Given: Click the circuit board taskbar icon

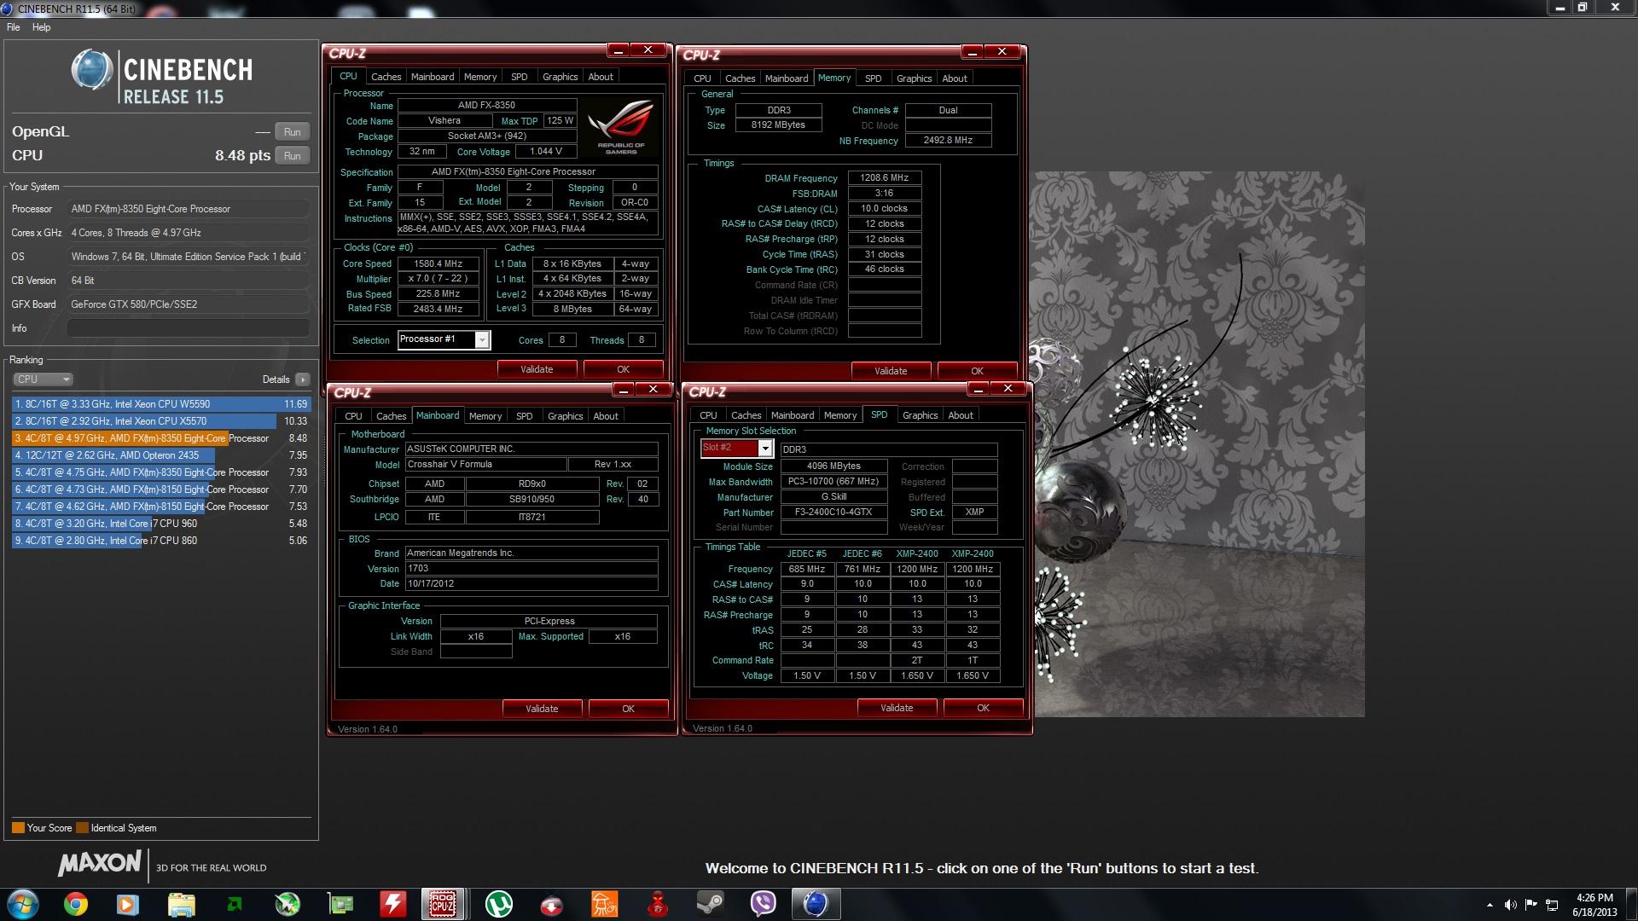Looking at the screenshot, I should click(x=340, y=904).
